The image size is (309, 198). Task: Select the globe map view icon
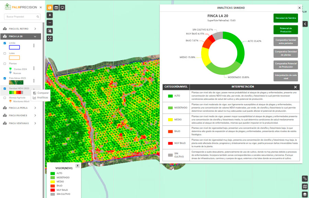pos(49,8)
